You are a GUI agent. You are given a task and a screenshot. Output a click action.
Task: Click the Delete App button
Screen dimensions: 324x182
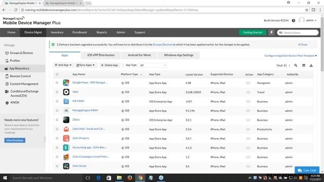point(109,65)
